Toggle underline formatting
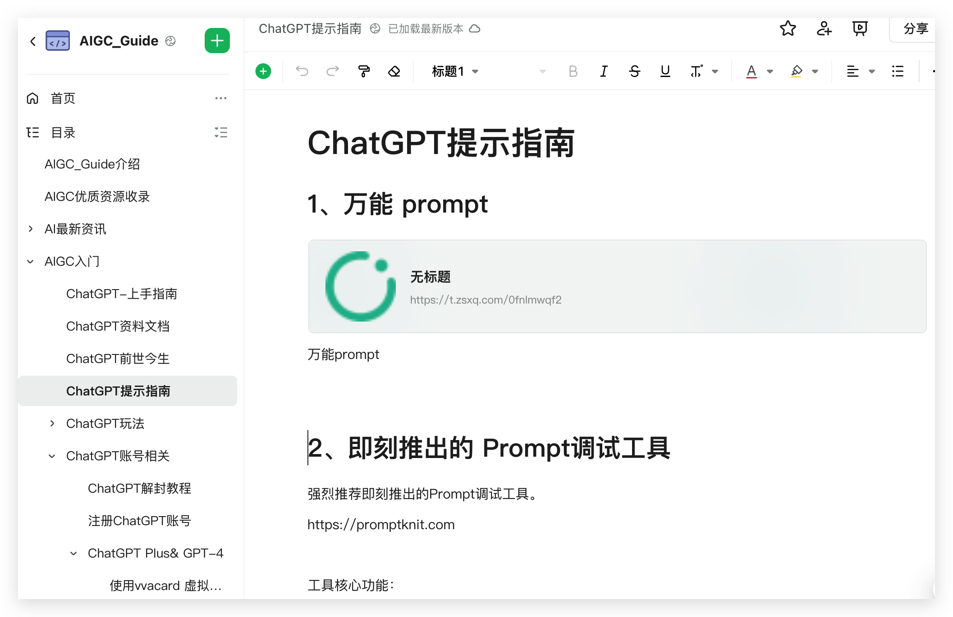Image resolution: width=953 pixels, height=617 pixels. [665, 71]
